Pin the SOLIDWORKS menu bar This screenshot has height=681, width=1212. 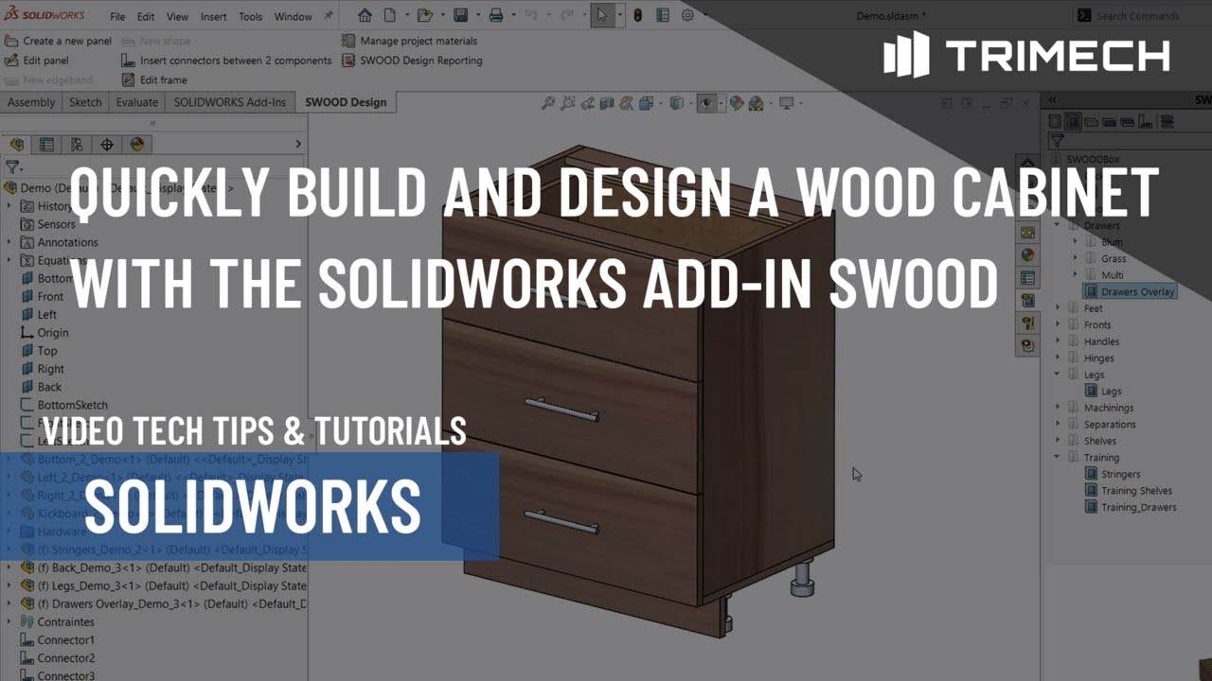(x=329, y=16)
